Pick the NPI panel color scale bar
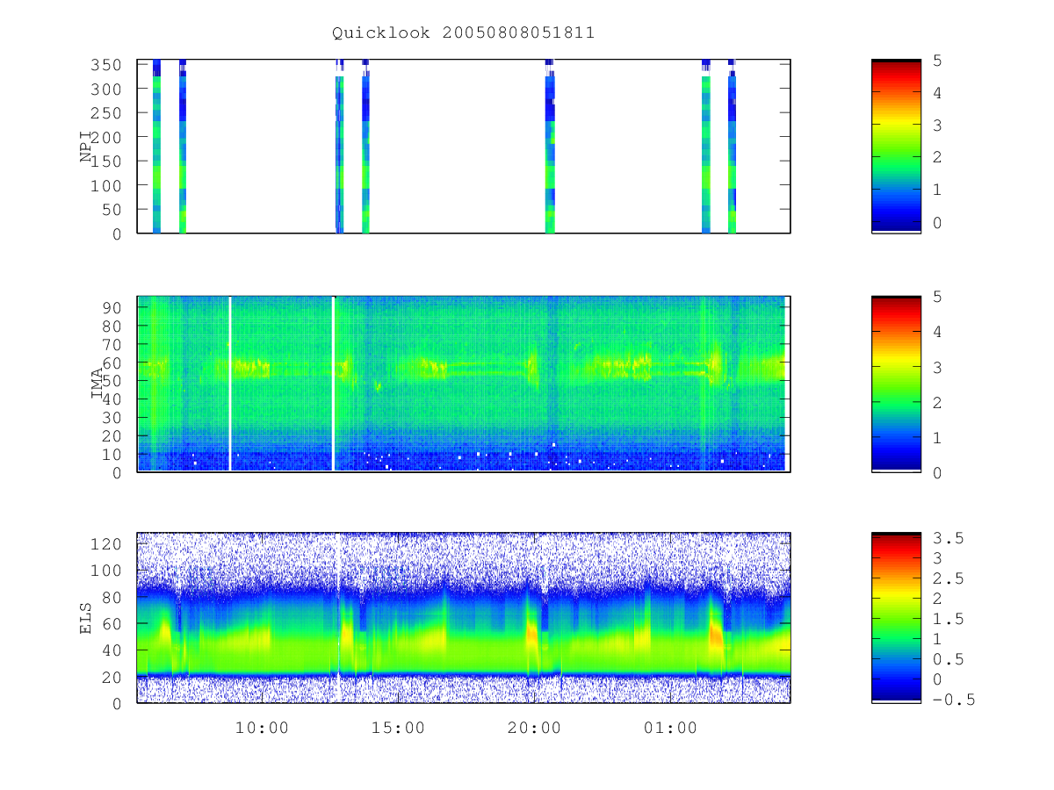This screenshot has width=1054, height=790. (896, 147)
